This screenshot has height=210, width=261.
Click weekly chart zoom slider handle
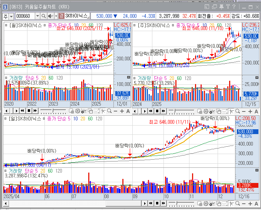click(175, 111)
